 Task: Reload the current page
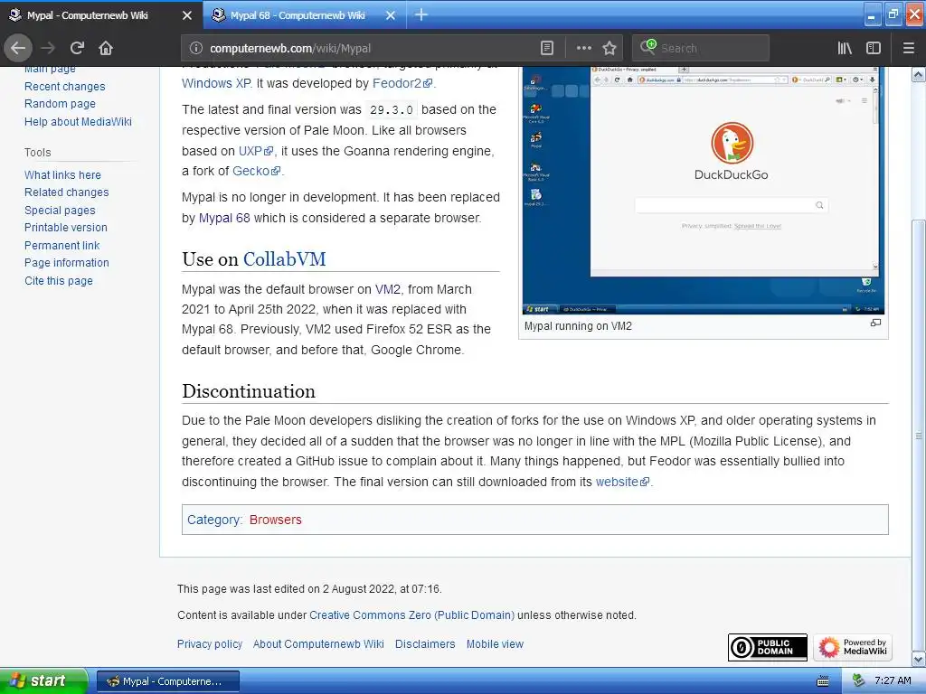tap(78, 48)
